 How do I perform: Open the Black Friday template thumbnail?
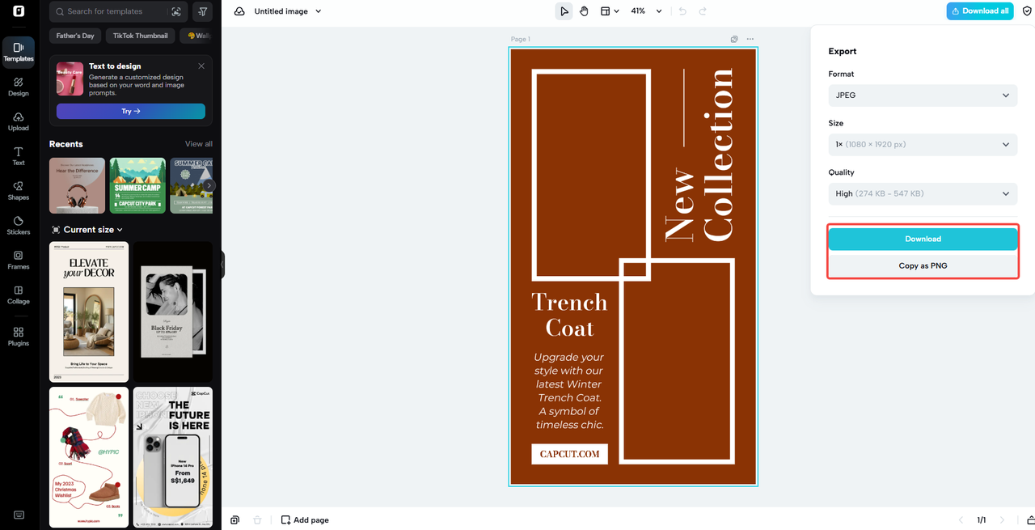pos(173,312)
